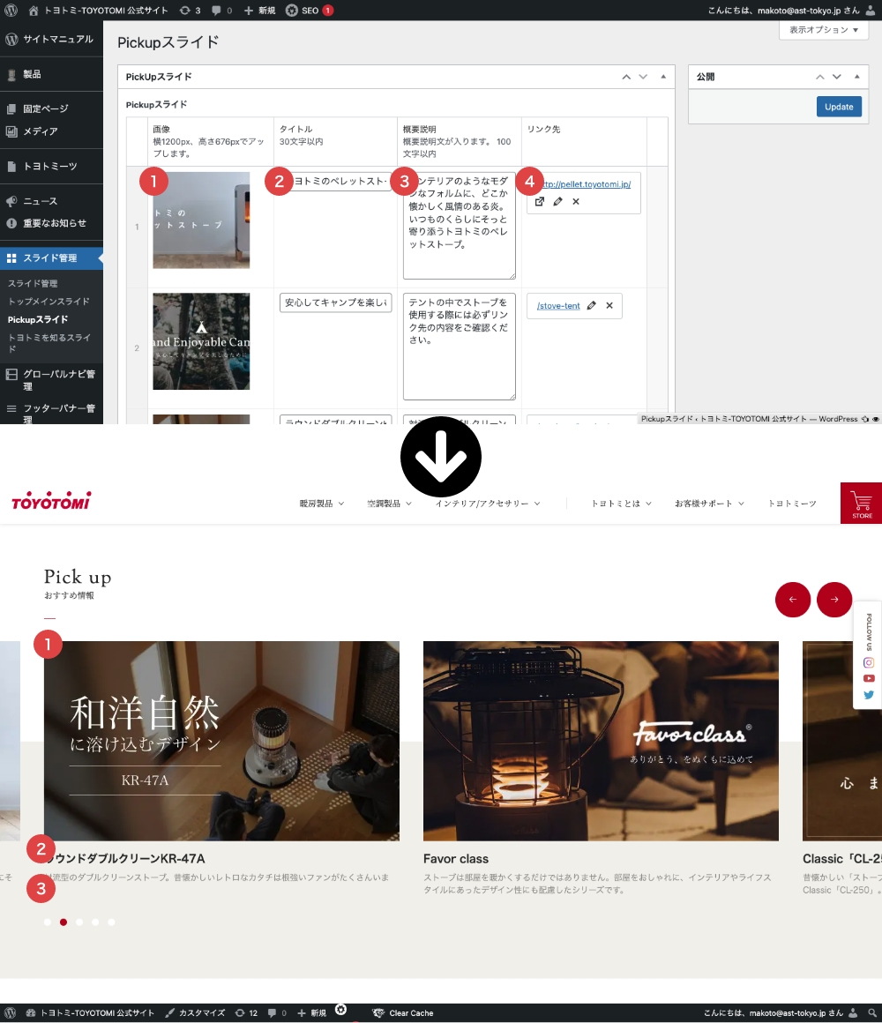Click pencil edit icon for pellet link
The width and height of the screenshot is (882, 1023).
[557, 202]
